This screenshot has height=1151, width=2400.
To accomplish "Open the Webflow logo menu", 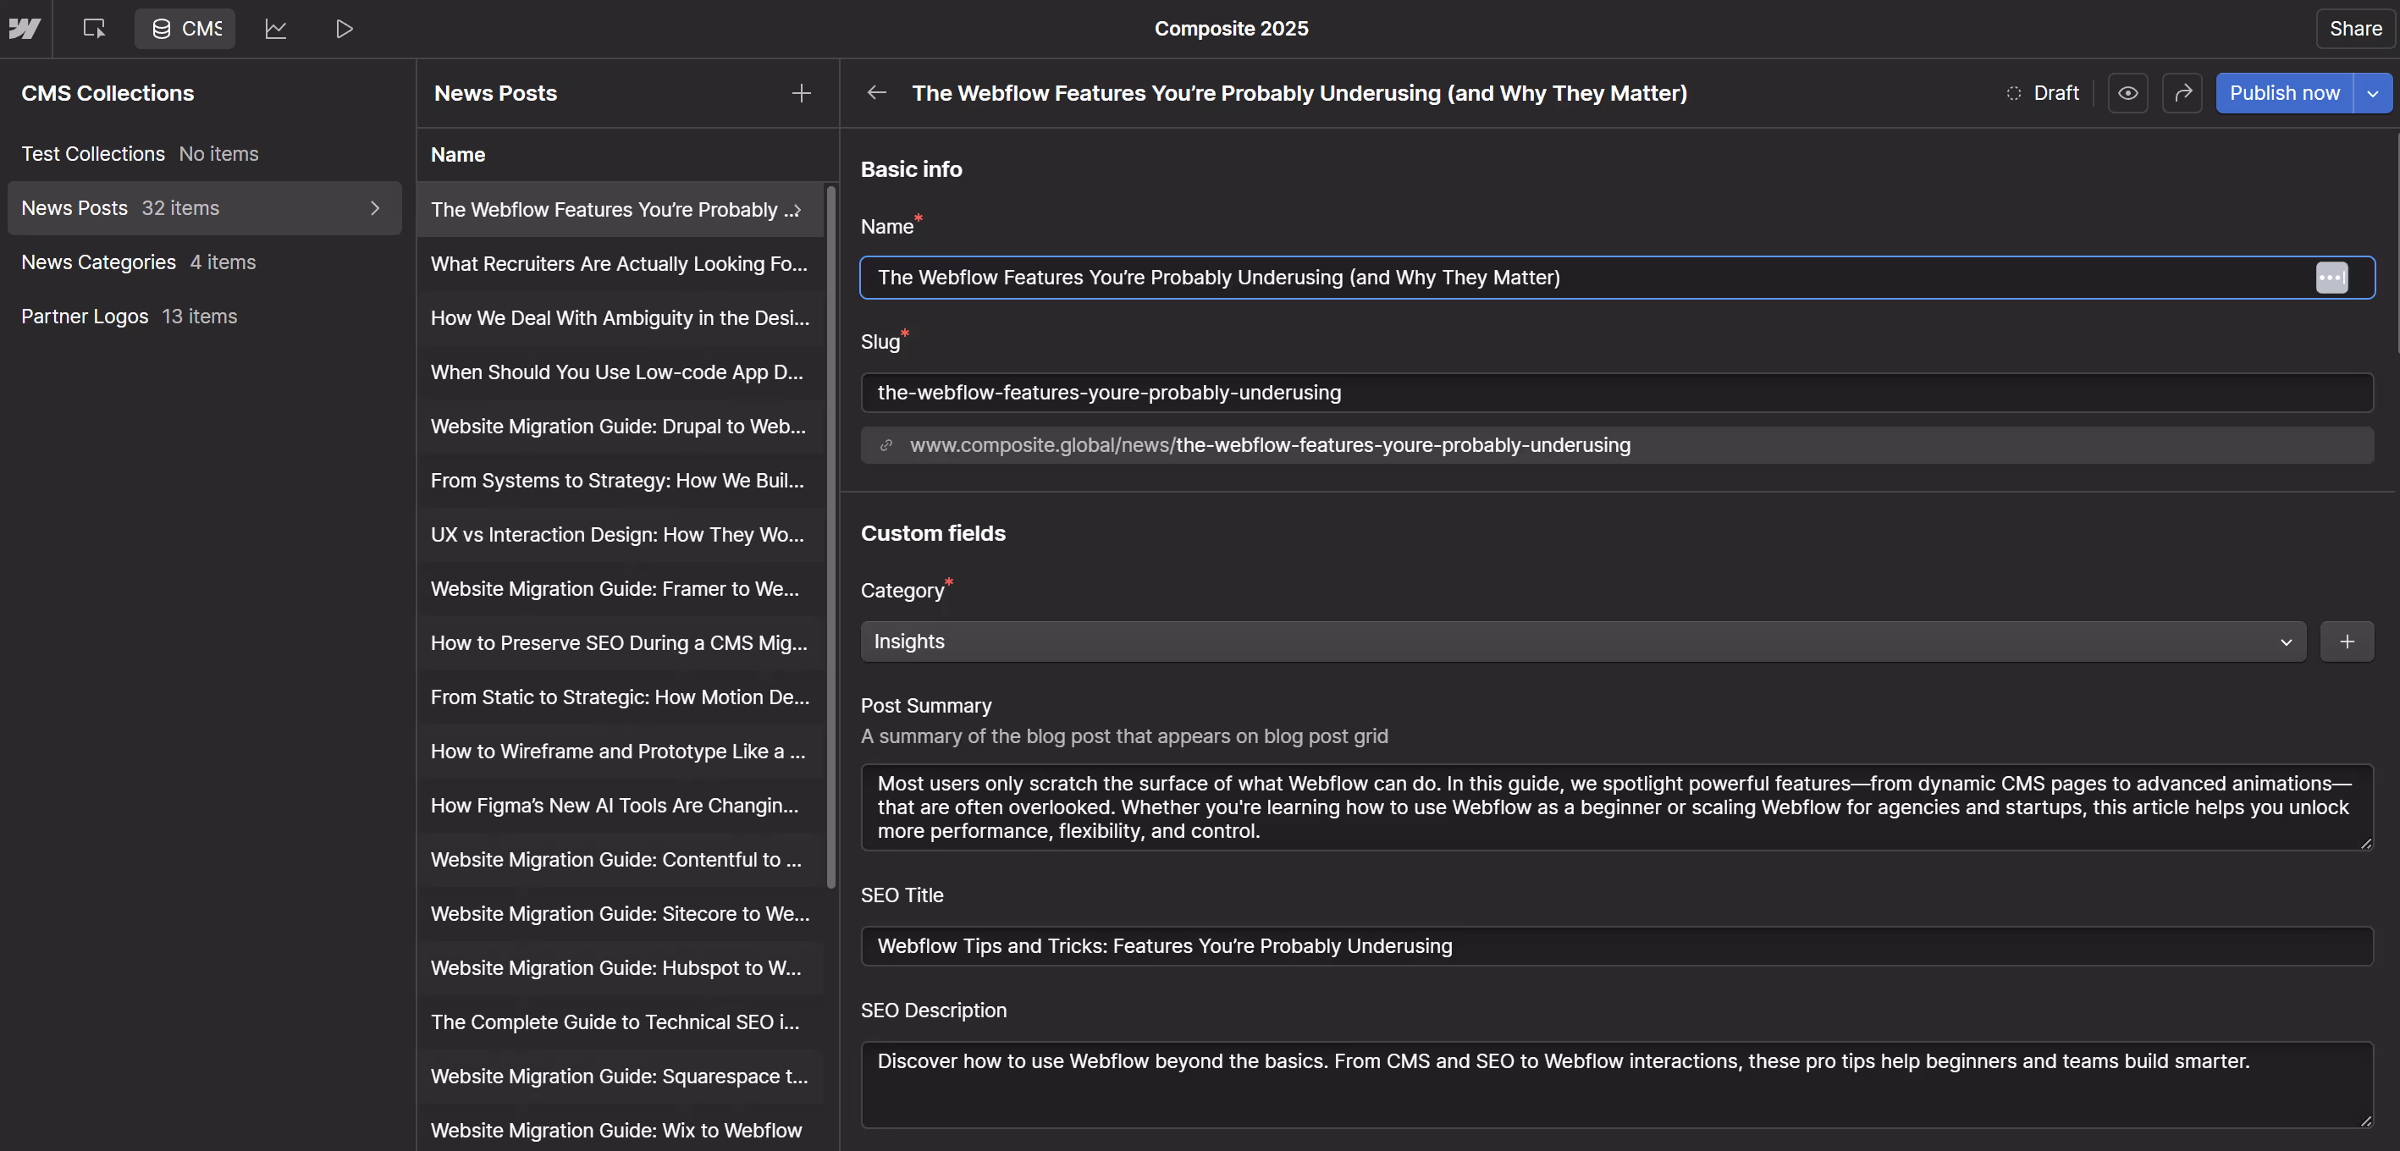I will [25, 28].
